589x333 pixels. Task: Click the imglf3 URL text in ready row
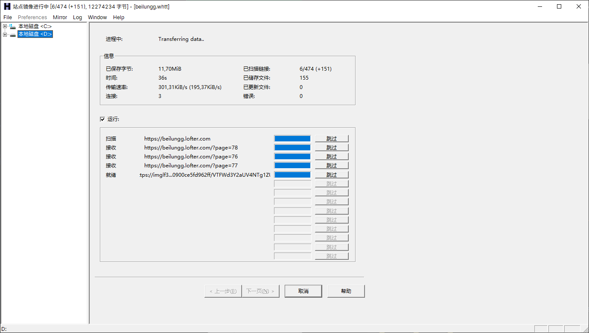point(205,175)
